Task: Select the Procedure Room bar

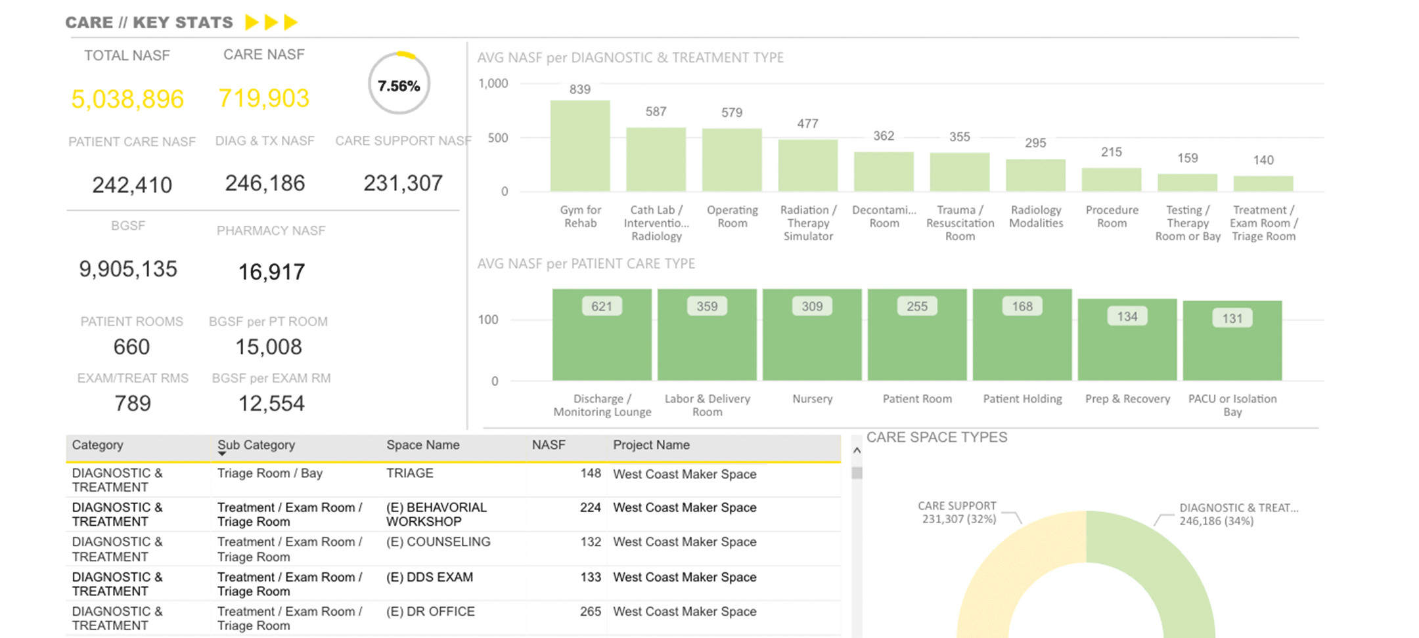Action: tap(1112, 180)
